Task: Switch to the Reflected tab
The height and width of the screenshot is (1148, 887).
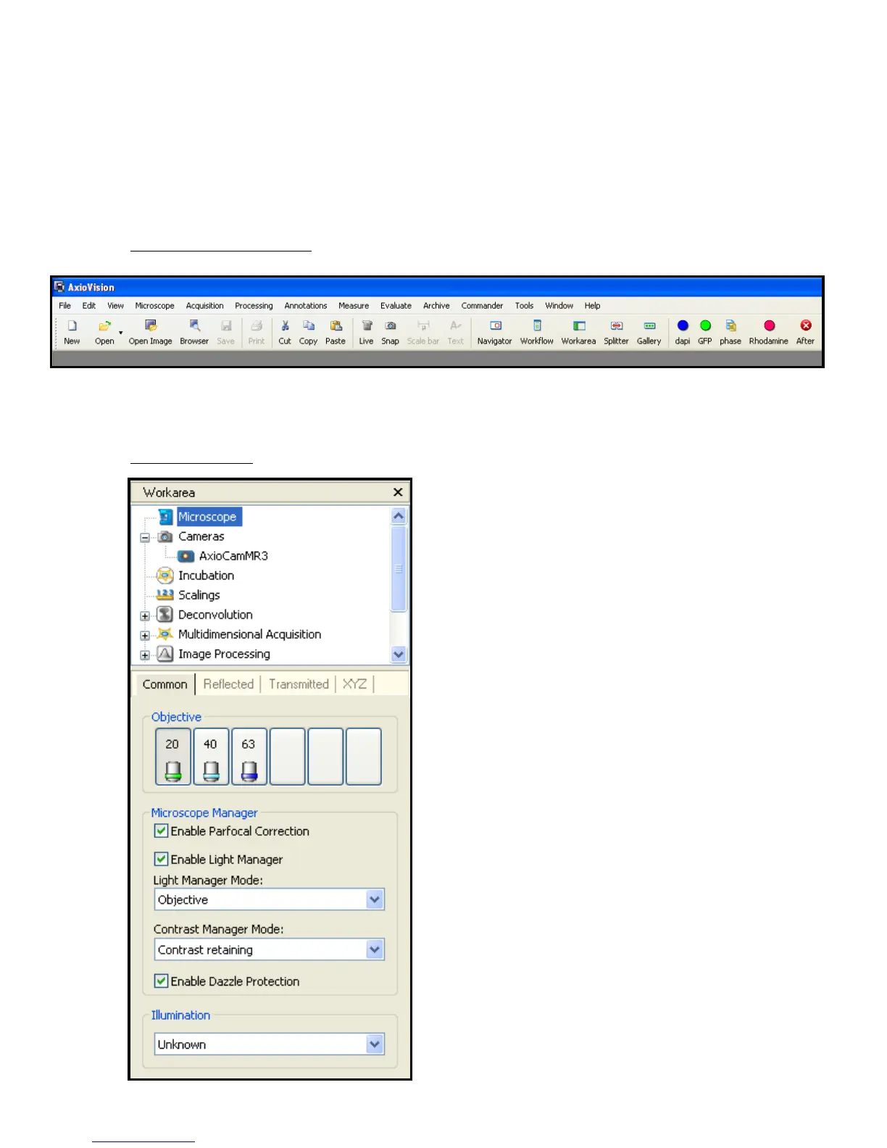Action: coord(228,684)
